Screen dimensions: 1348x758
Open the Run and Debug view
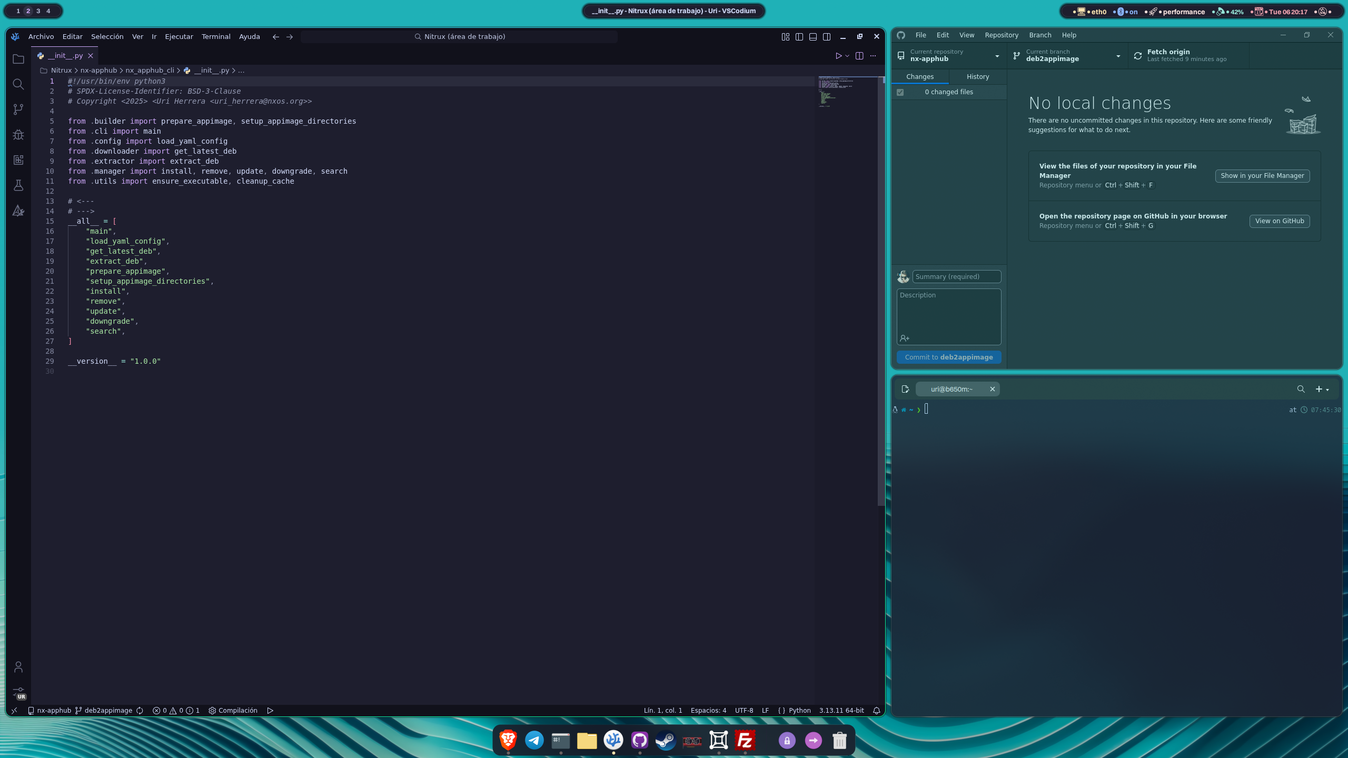click(18, 135)
